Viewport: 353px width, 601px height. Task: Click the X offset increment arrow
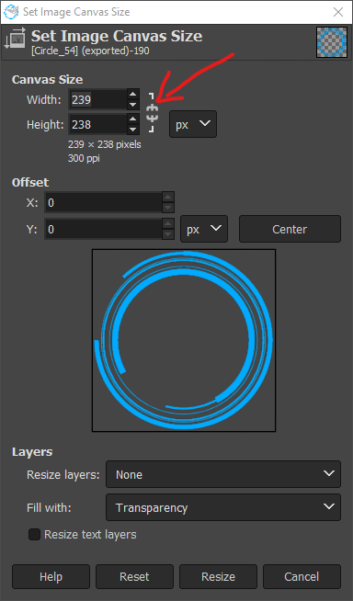pos(168,198)
